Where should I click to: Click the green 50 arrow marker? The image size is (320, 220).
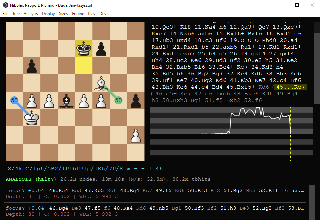(118, 100)
